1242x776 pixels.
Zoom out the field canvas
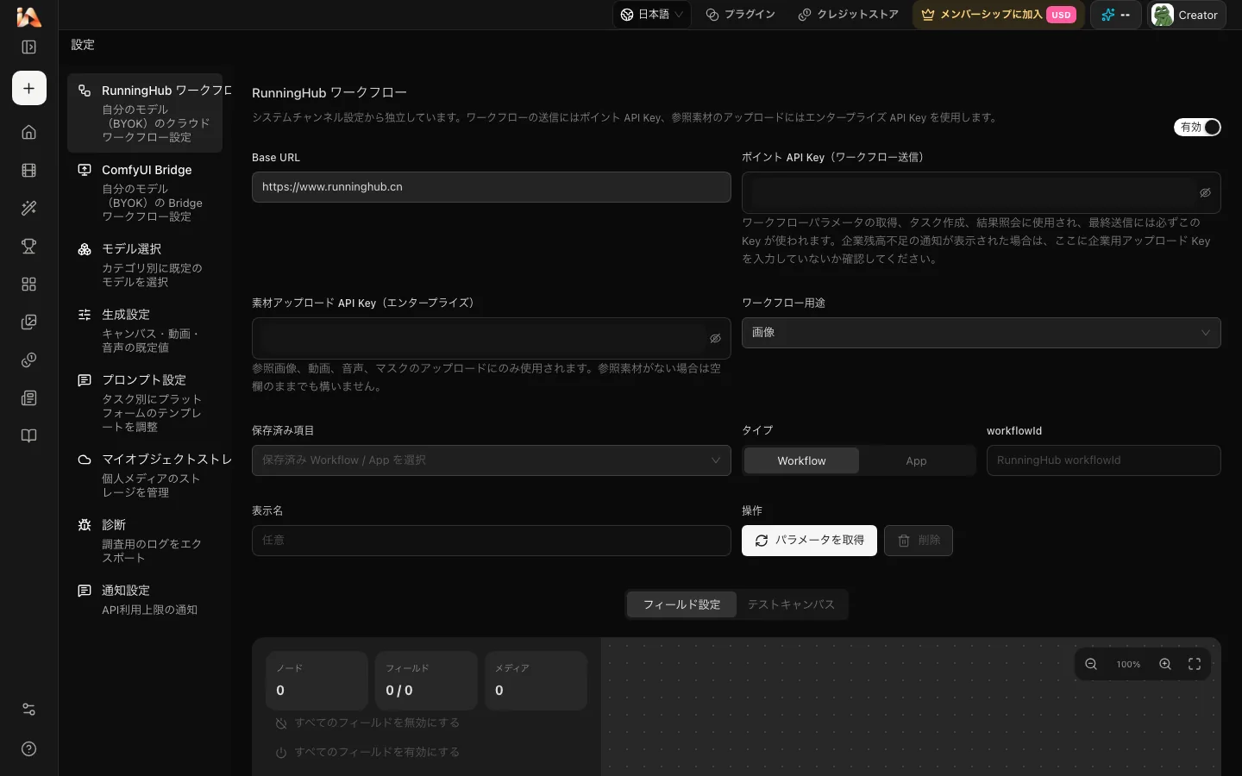click(x=1091, y=664)
